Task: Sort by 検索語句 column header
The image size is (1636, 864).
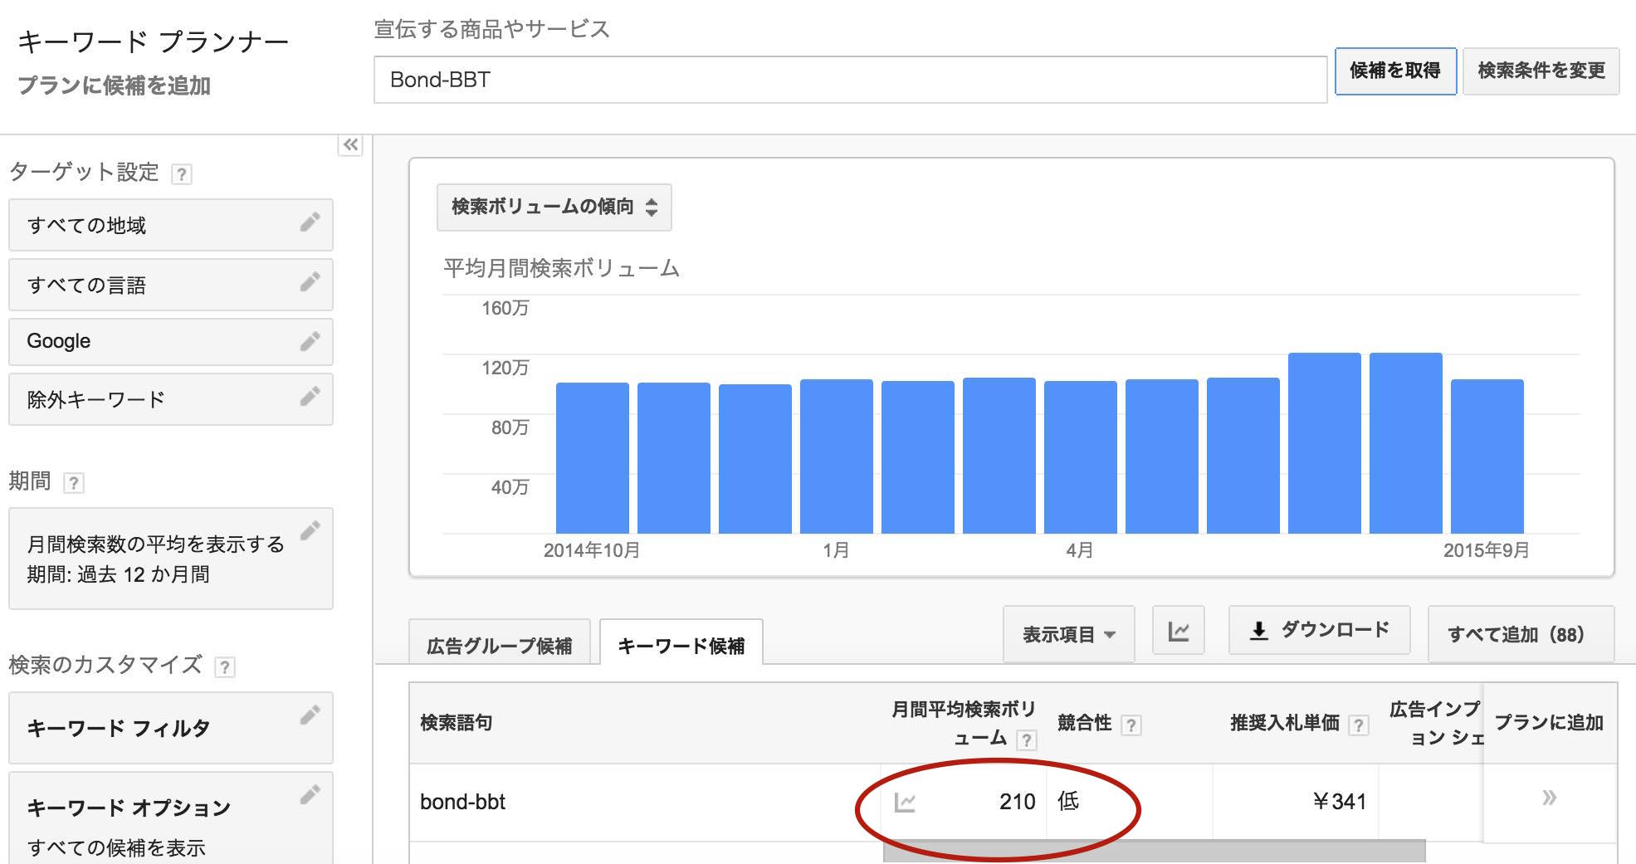Action: point(456,723)
